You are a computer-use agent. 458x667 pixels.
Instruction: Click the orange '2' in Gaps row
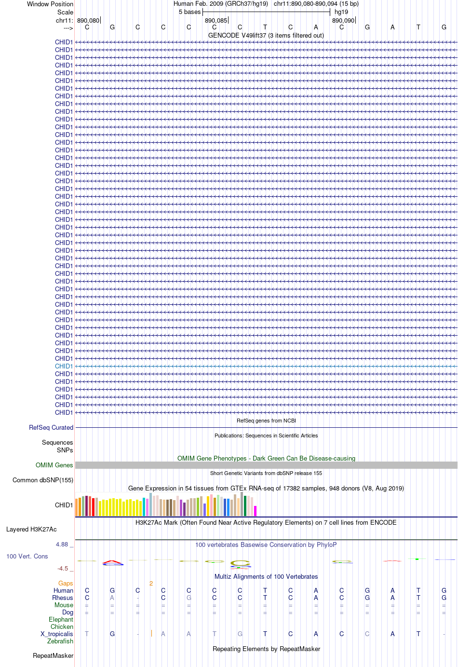pos(151,583)
